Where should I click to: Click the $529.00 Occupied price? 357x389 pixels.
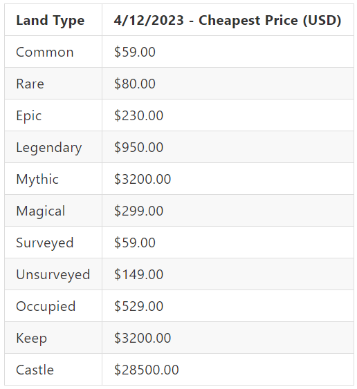138,306
